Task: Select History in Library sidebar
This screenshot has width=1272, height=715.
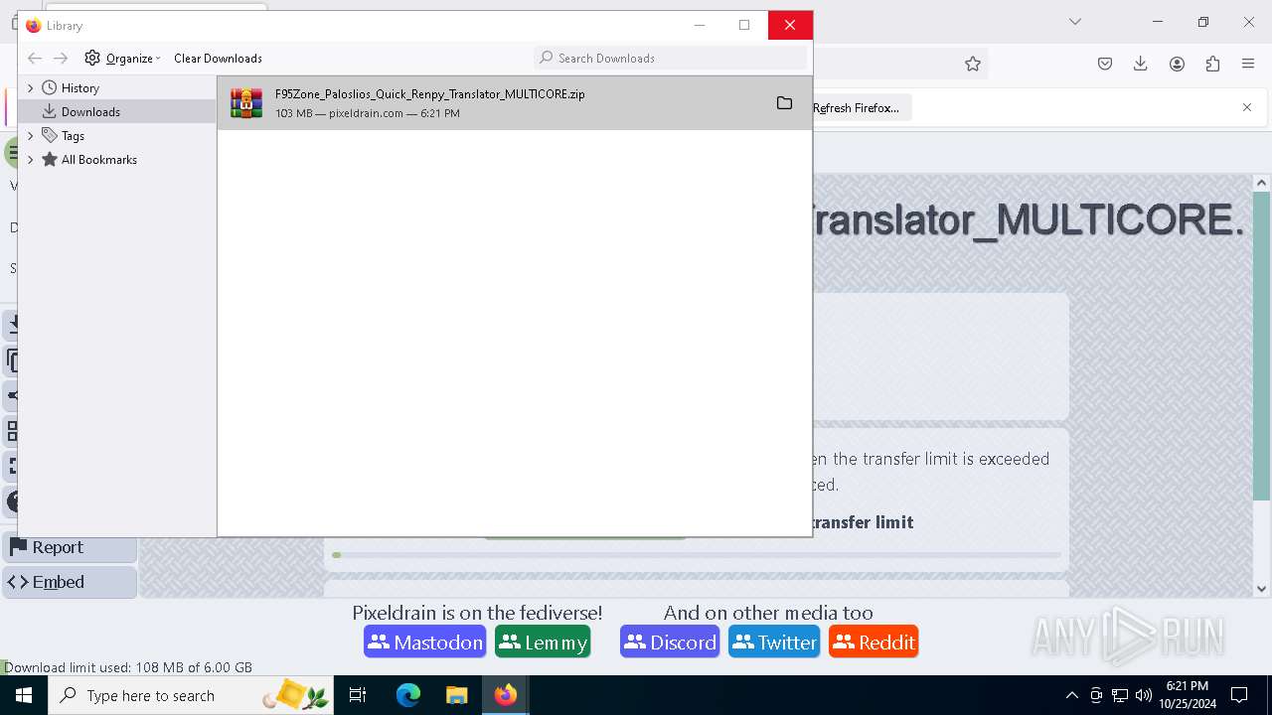Action: click(79, 87)
